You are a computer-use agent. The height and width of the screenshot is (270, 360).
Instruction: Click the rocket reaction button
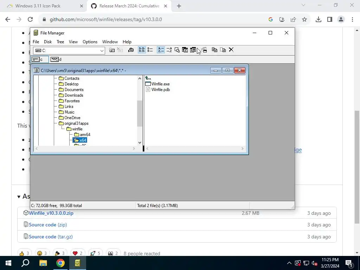pos(95,253)
